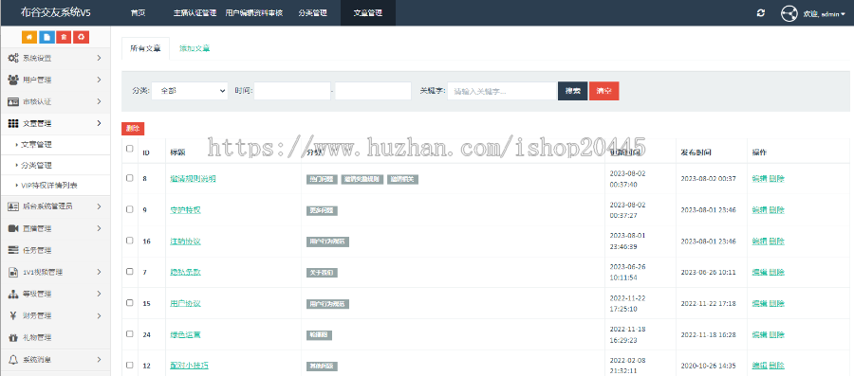
Task: Open the article titled 用户协议
Action: pos(186,303)
